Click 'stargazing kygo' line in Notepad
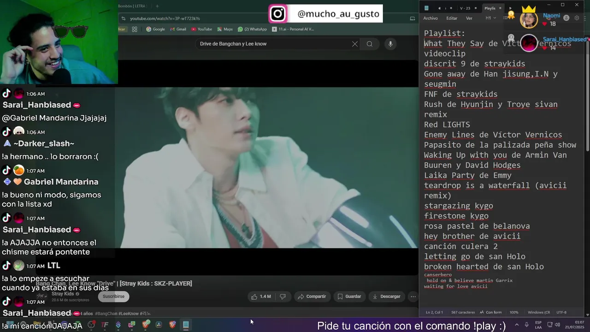 (x=458, y=206)
